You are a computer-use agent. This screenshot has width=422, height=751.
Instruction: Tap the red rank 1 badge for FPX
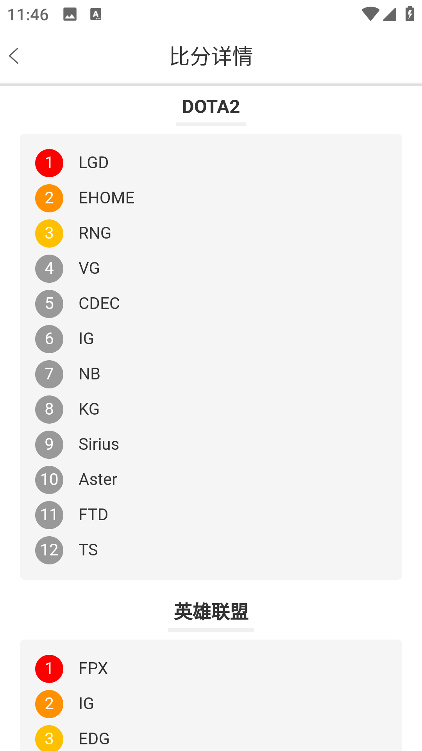coord(49,668)
